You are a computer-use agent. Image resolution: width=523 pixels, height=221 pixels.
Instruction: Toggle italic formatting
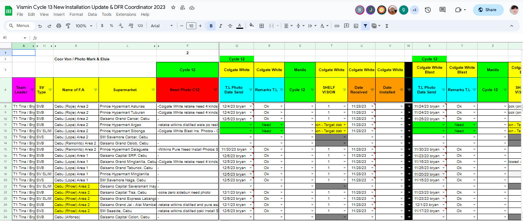point(221,26)
